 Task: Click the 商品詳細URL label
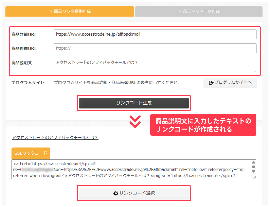tap(24, 35)
